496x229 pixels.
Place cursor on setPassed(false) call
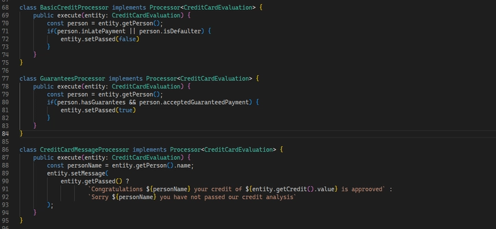[x=100, y=39]
